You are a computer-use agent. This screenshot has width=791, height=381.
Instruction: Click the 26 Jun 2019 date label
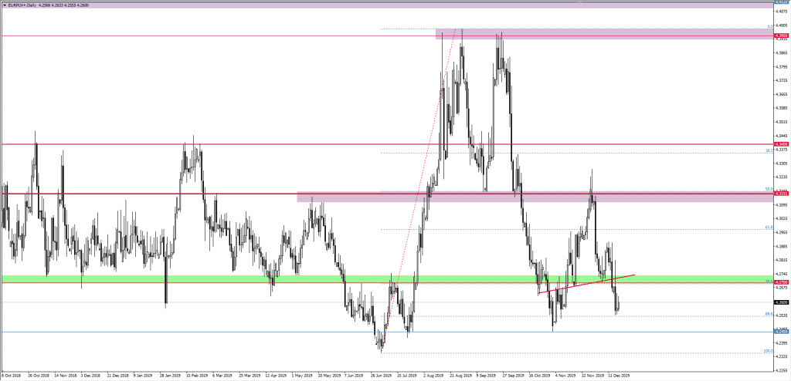coord(381,376)
